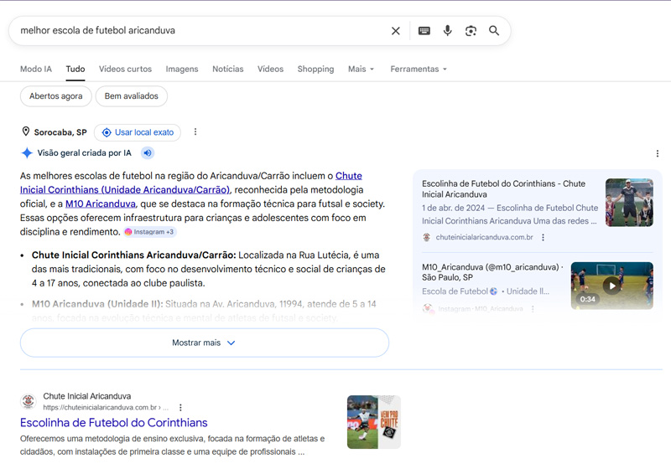Clear the search box with the X icon
The width and height of the screenshot is (671, 469).
pyautogui.click(x=395, y=31)
